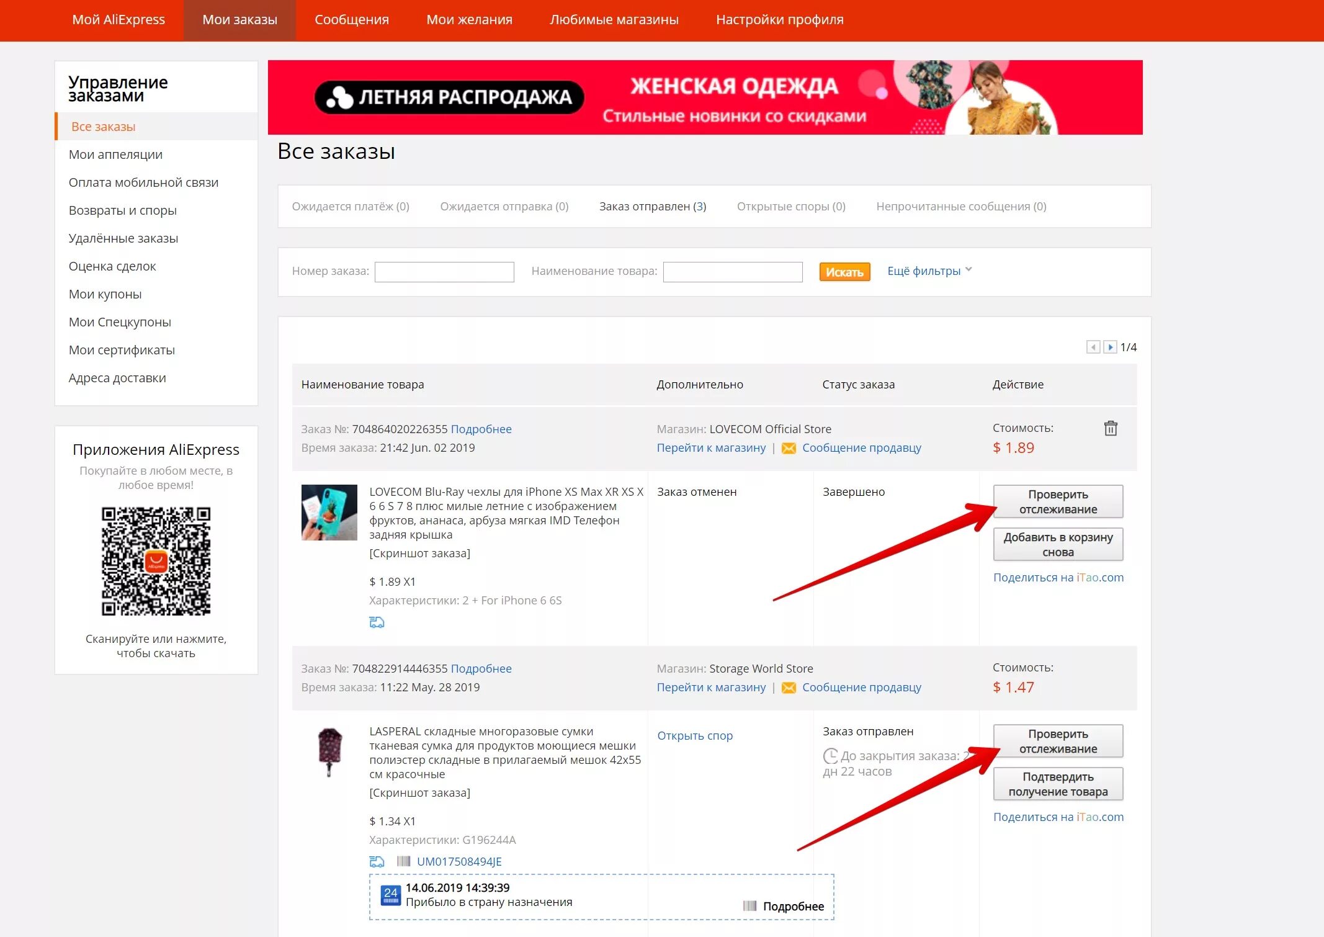Click Подтвердить получение товара button

pyautogui.click(x=1058, y=784)
